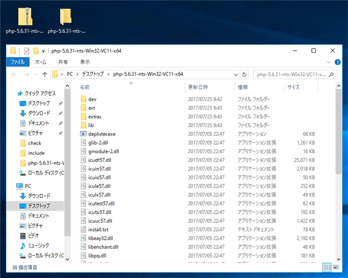Switch to details view layout

327,268
